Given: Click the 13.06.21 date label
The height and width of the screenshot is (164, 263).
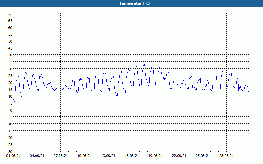Looking at the screenshot, I should (x=108, y=156).
